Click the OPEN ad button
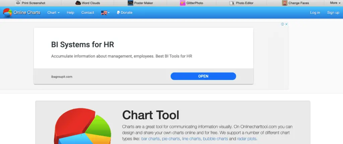Screen dimensions: 343x144 [203, 76]
